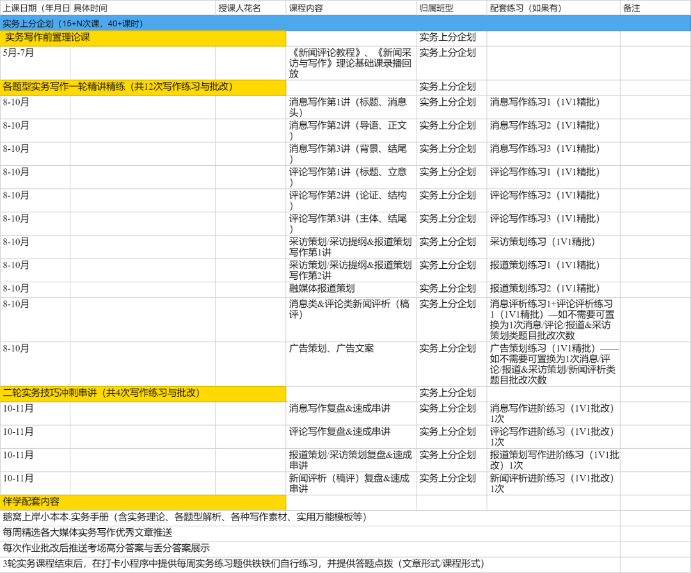691x573 pixels.
Task: Click the 3轮实务课程结束后 row
Action: (310, 565)
